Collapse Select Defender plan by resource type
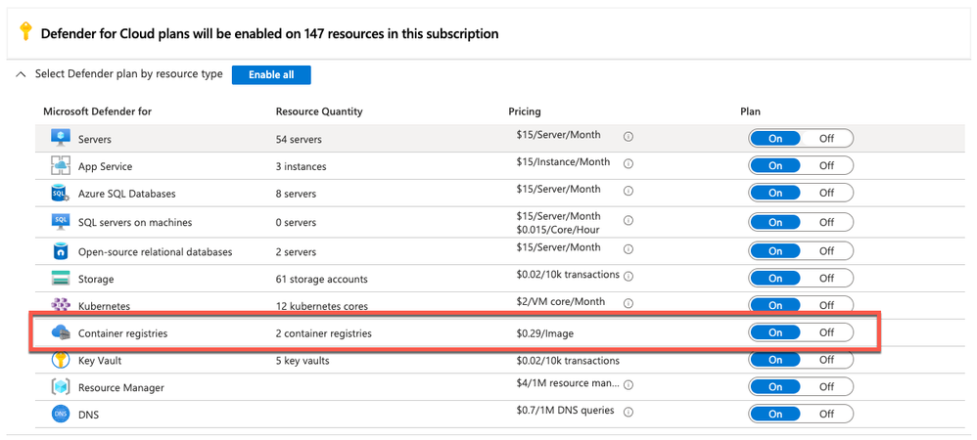 22,74
